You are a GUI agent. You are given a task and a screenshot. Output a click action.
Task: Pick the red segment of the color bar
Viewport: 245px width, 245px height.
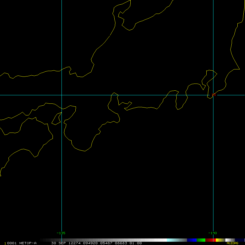click(x=210, y=240)
